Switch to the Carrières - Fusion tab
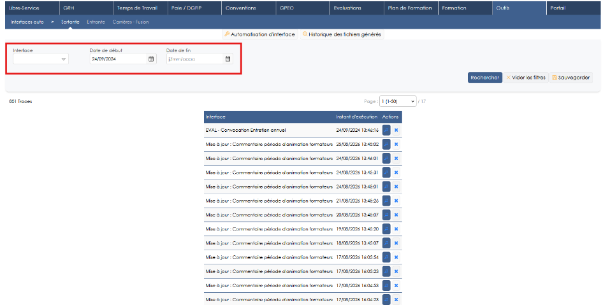The width and height of the screenshot is (603, 305). (x=131, y=22)
